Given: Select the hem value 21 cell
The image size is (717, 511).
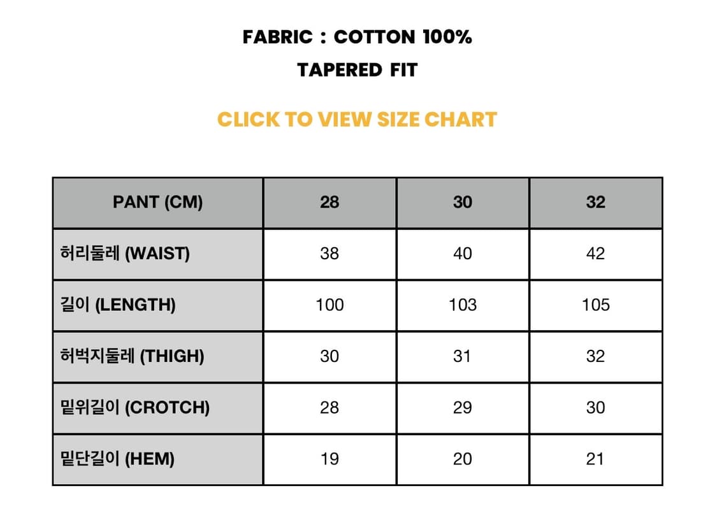Looking at the screenshot, I should click(x=595, y=459).
